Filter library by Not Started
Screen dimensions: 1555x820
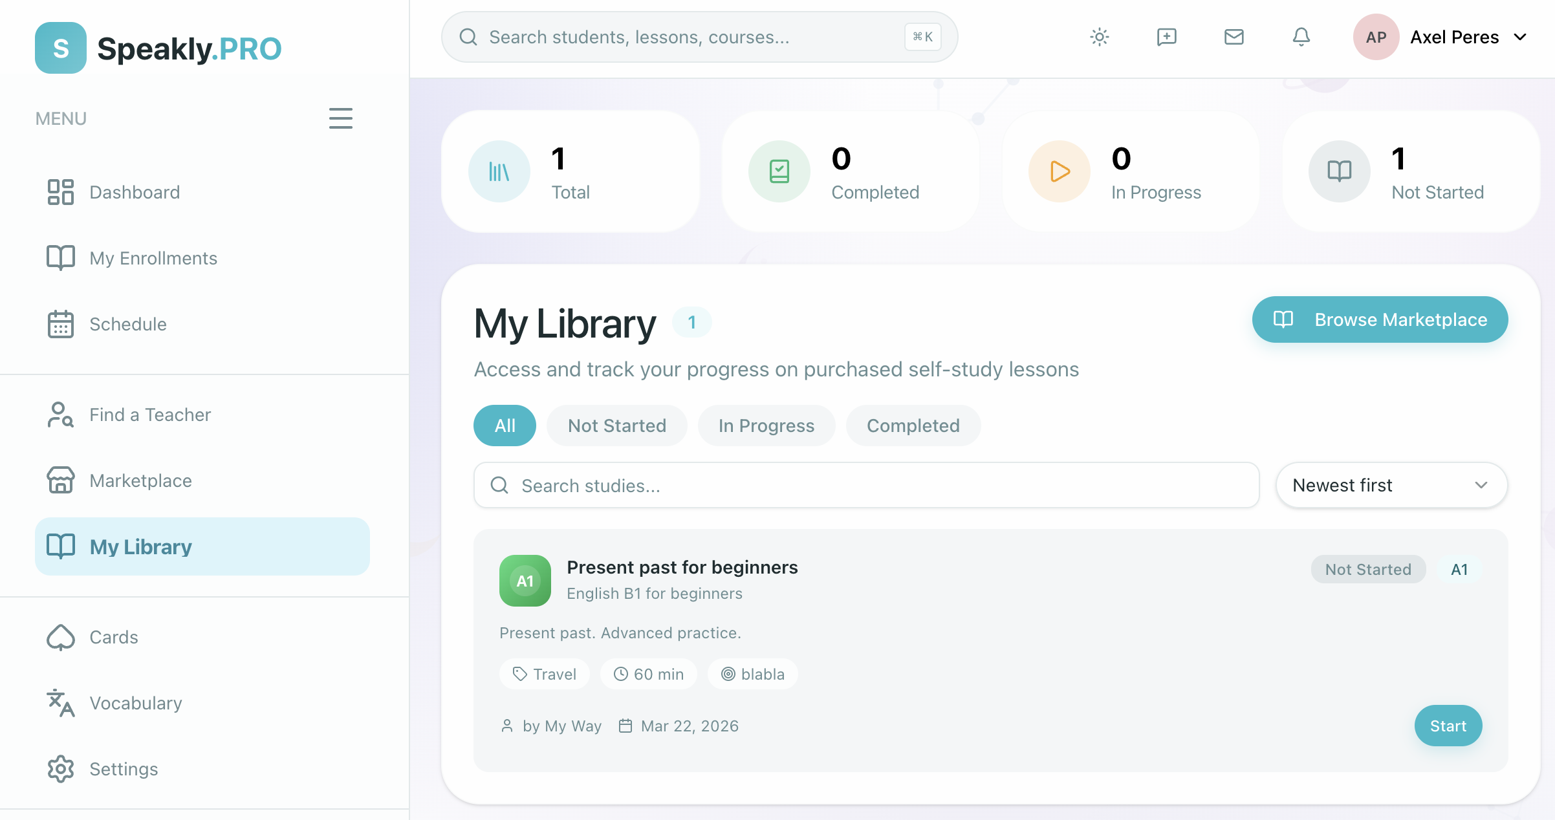[616, 426]
